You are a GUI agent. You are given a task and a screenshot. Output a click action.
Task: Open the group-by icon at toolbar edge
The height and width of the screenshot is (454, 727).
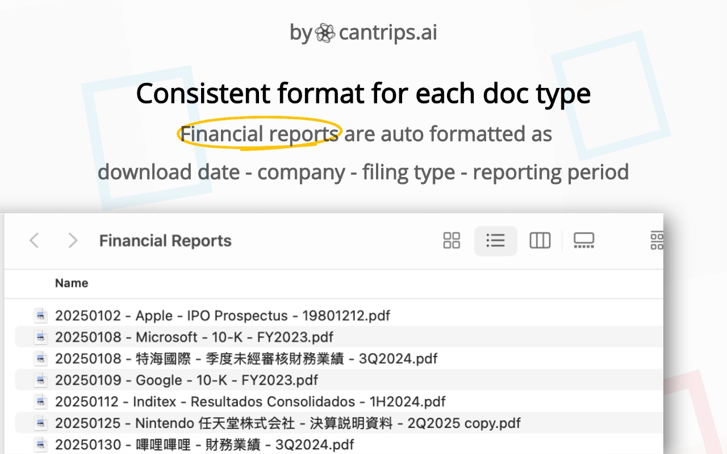(657, 241)
